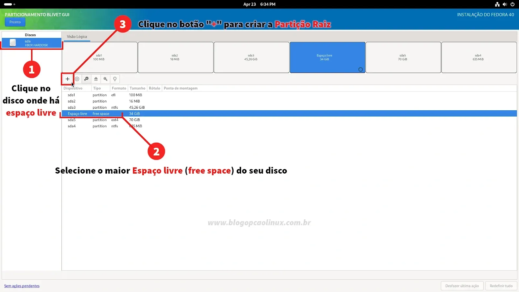Click the "ext4" format cell of sda5
Screen dimensions: 519x292
point(115,120)
